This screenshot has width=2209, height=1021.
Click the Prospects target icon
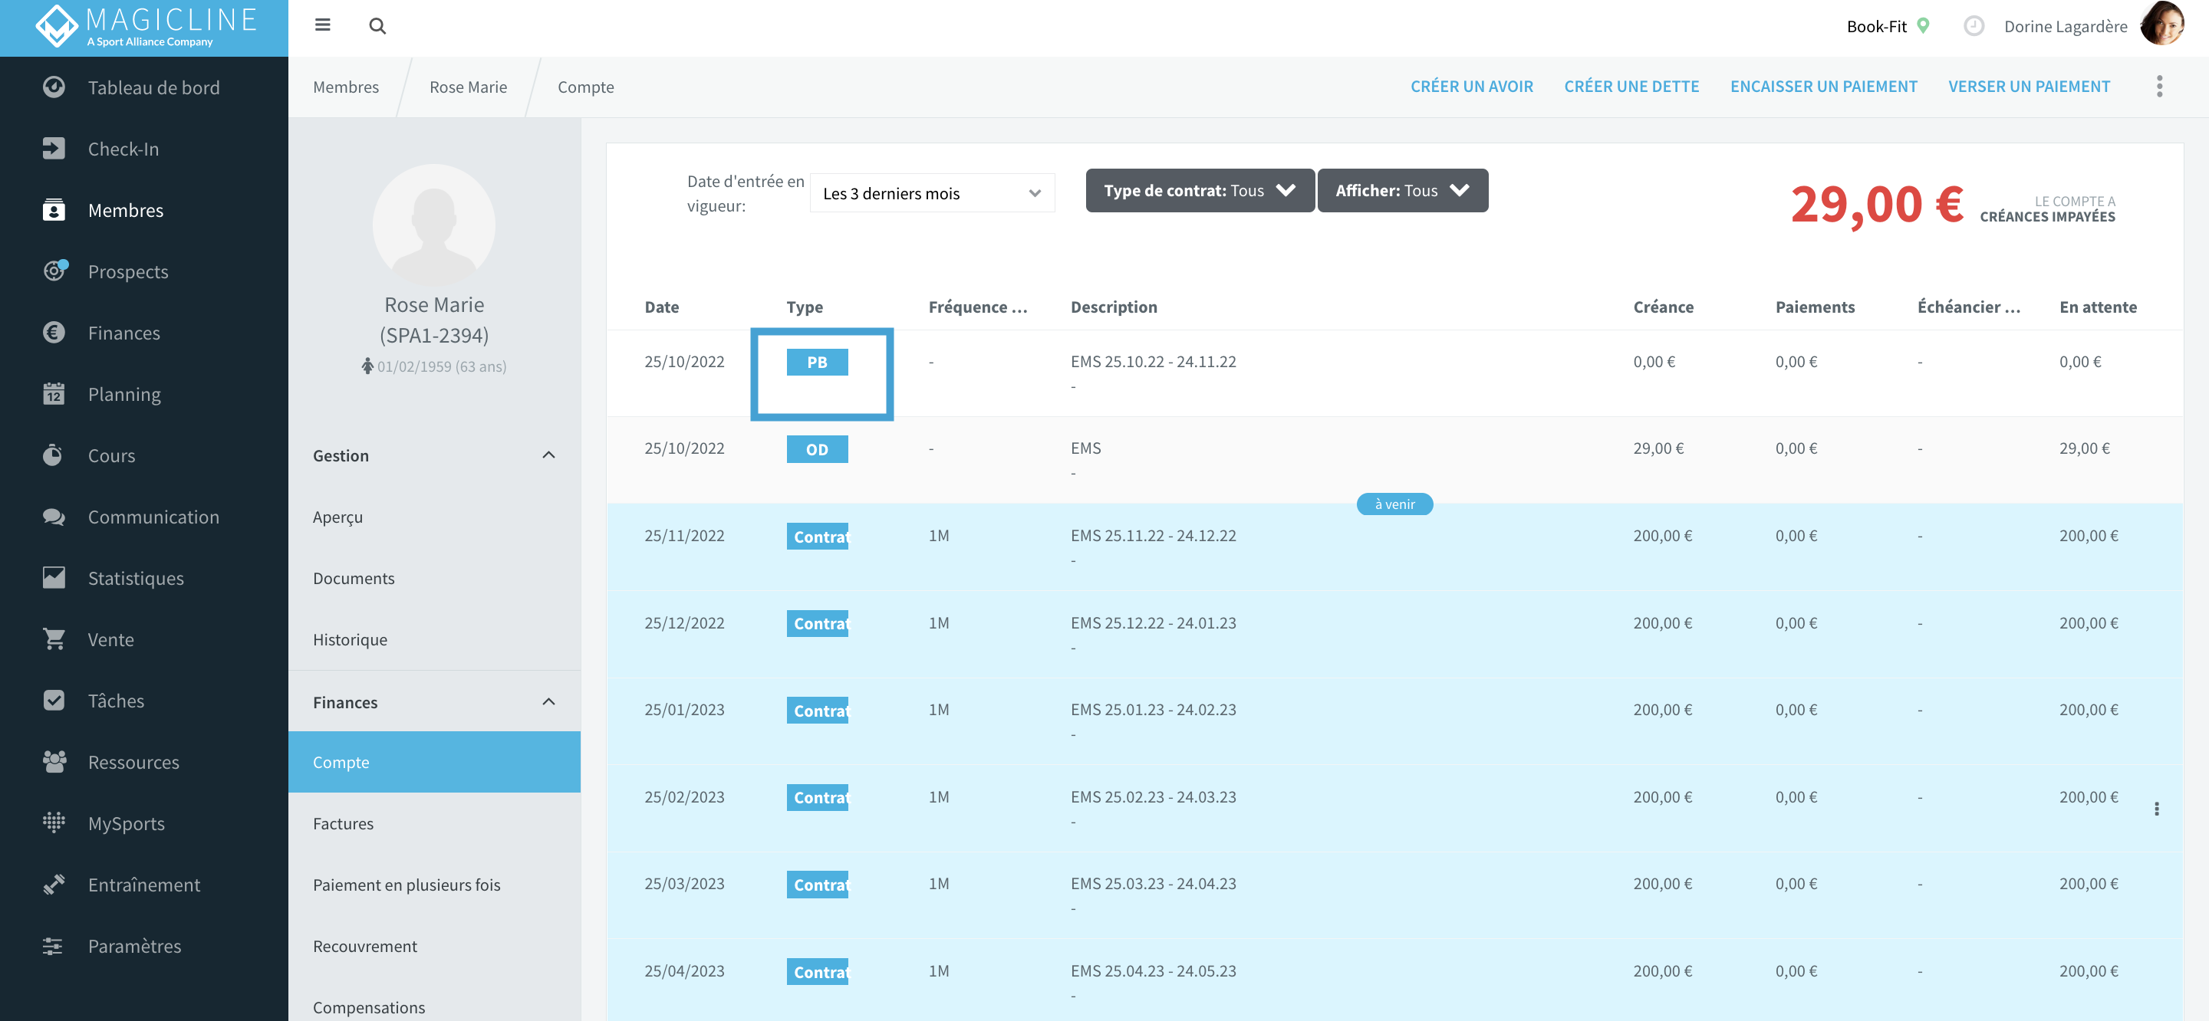tap(54, 271)
